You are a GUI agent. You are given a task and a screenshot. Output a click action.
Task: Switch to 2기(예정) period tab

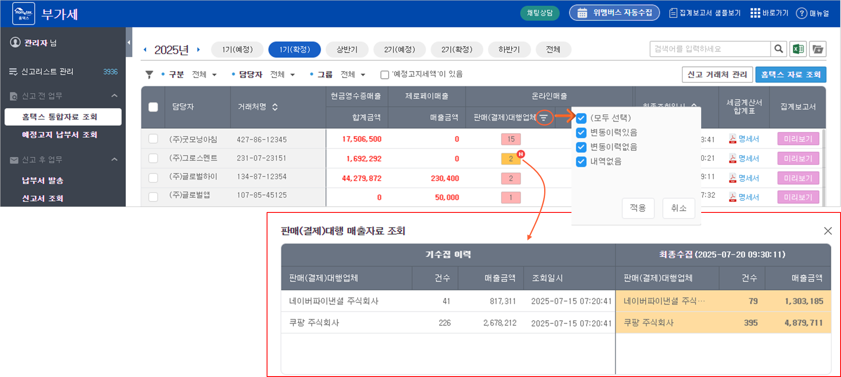coord(399,50)
